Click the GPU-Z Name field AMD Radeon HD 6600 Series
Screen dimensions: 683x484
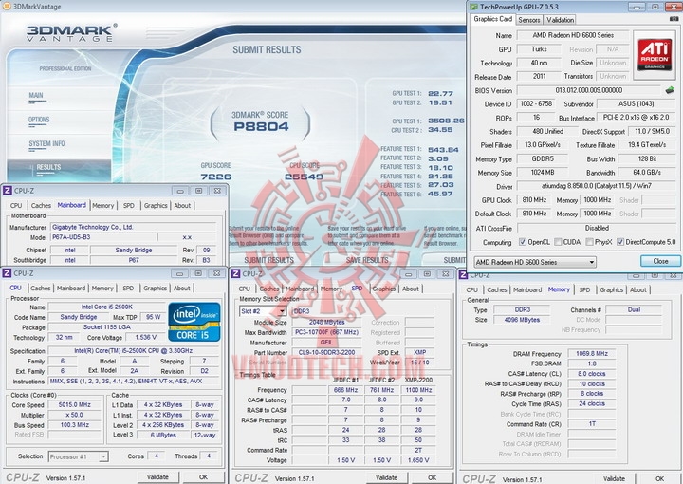click(573, 35)
